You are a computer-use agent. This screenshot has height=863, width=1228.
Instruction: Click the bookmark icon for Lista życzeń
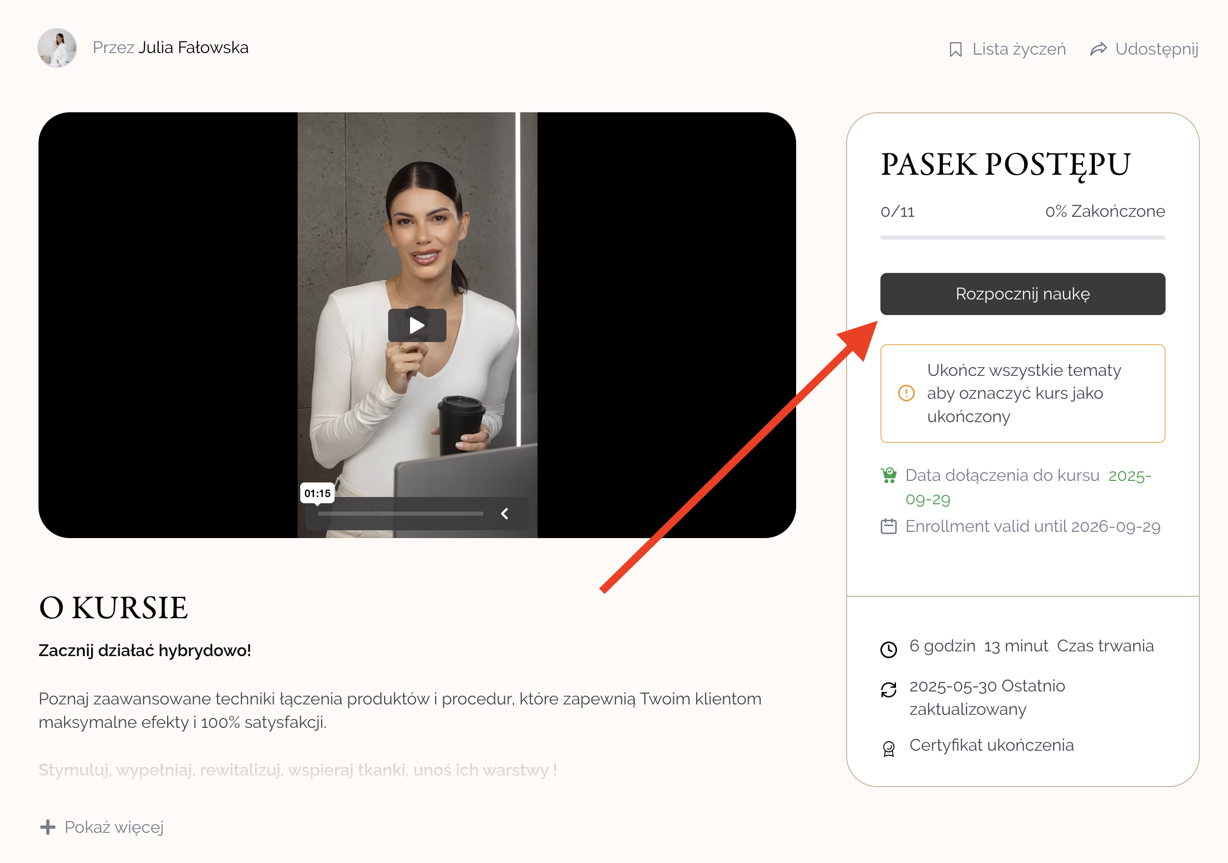(x=955, y=50)
